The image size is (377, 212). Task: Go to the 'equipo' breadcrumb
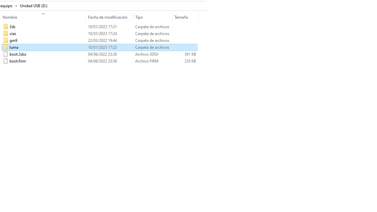click(6, 6)
